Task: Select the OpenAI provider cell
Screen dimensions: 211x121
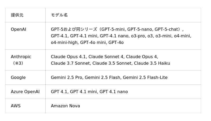Action: coord(18,29)
